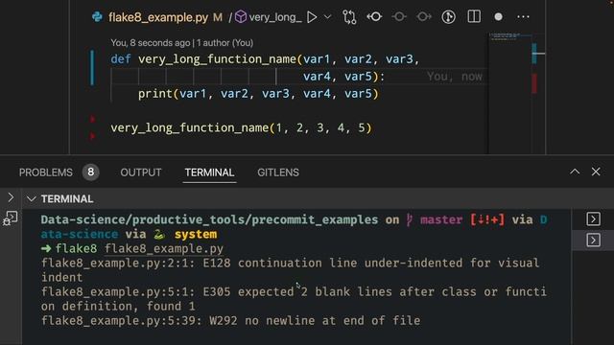
Task: Click 'var4, var5):' continuation line
Action: [x=343, y=77]
